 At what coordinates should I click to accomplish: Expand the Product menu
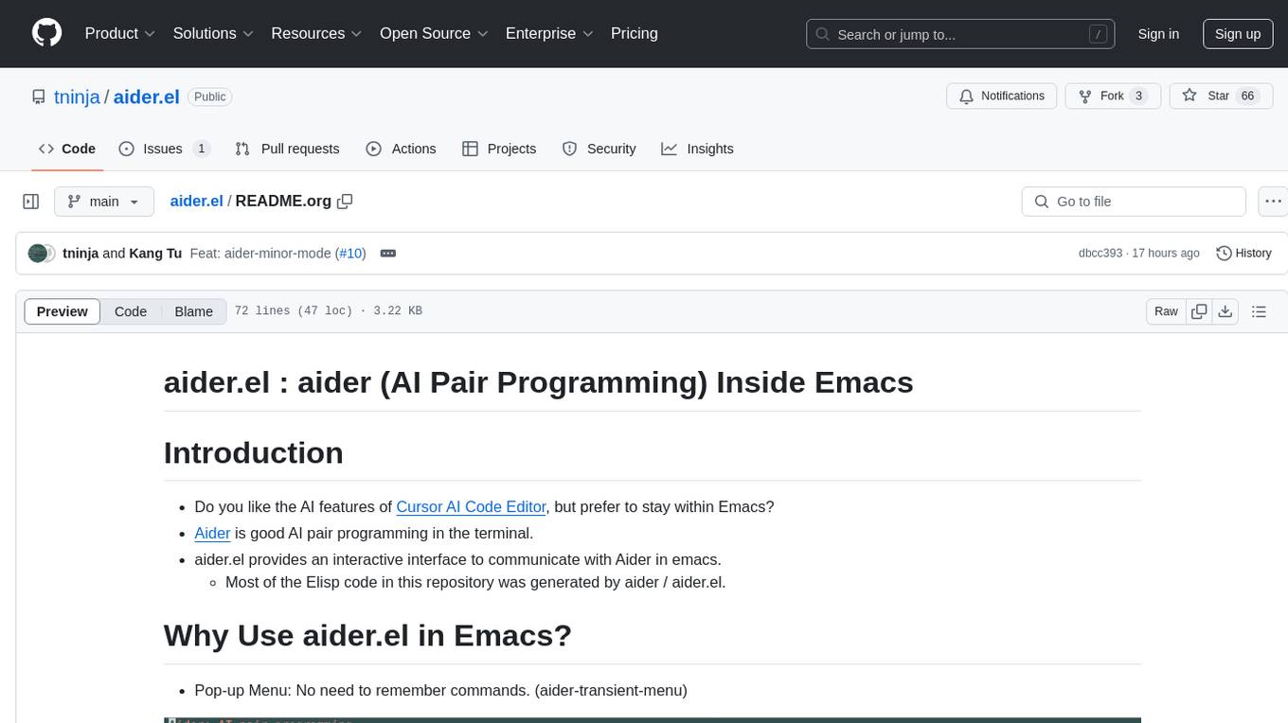[120, 33]
